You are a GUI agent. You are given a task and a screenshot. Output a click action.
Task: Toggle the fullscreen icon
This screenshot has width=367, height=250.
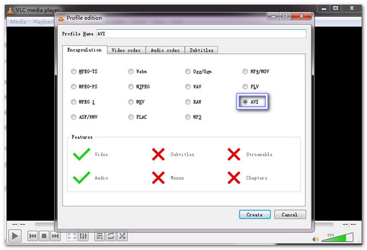pos(72,236)
